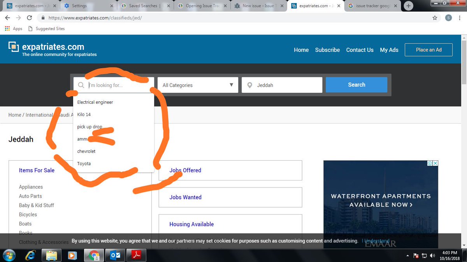Open the All Categories dropdown
This screenshot has height=262, width=467.
(198, 85)
